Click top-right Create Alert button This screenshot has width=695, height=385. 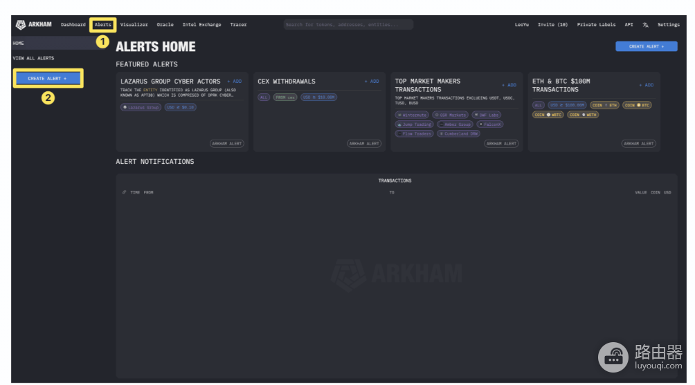[x=647, y=46]
